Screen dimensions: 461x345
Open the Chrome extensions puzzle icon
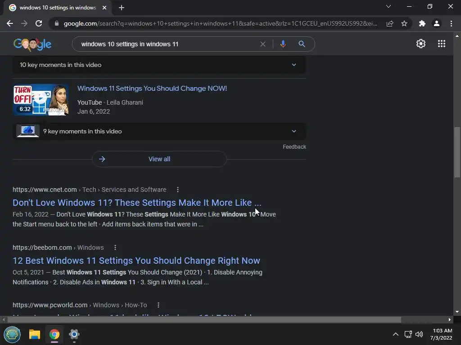click(422, 23)
